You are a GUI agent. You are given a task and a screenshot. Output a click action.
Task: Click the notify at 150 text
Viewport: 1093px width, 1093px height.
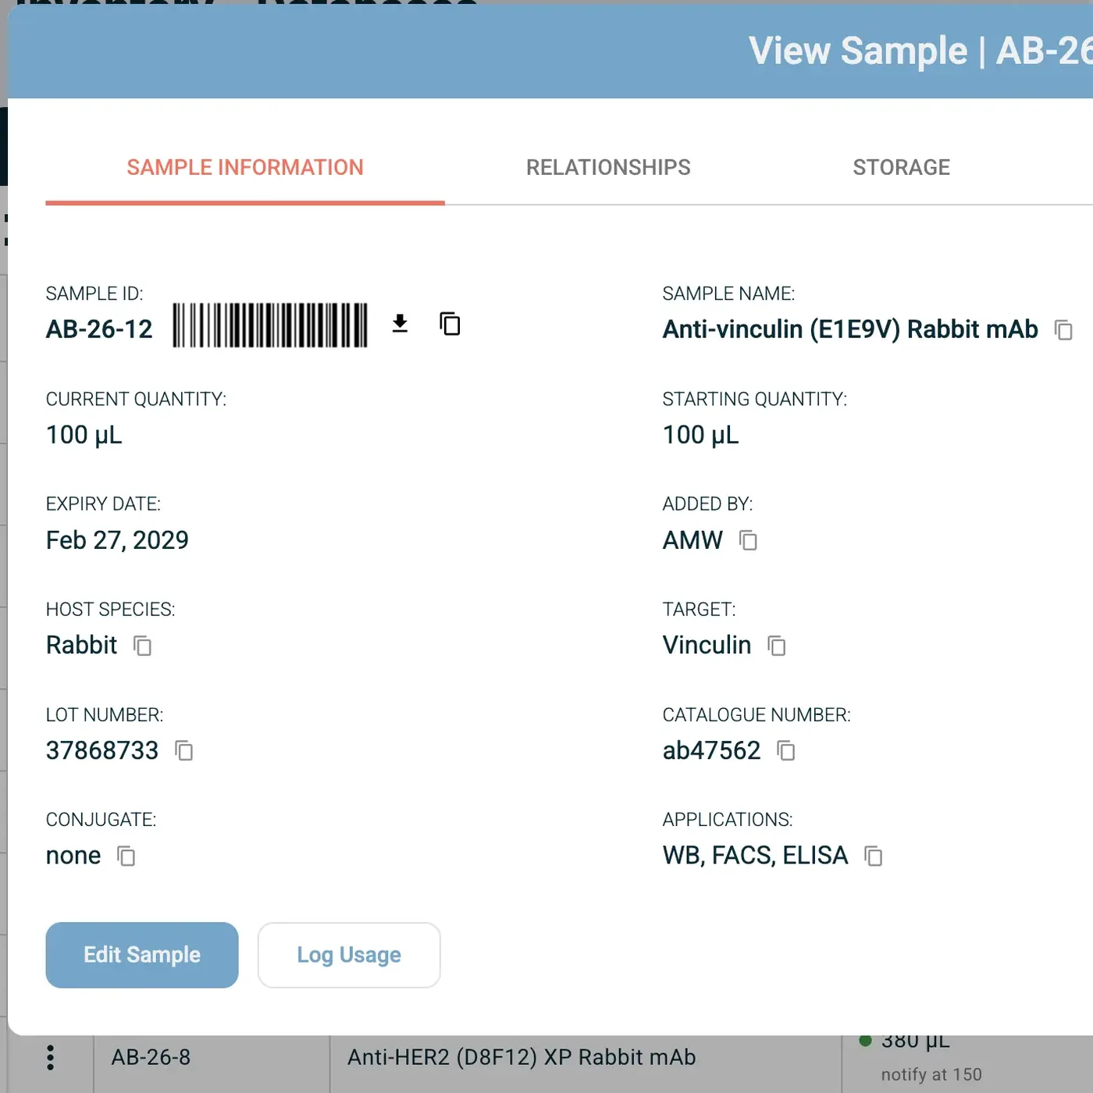[x=931, y=1075]
